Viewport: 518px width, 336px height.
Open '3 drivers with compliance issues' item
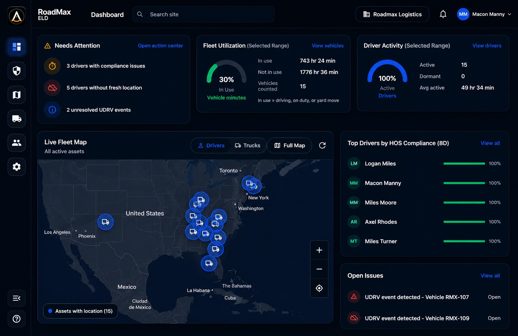[x=106, y=66]
